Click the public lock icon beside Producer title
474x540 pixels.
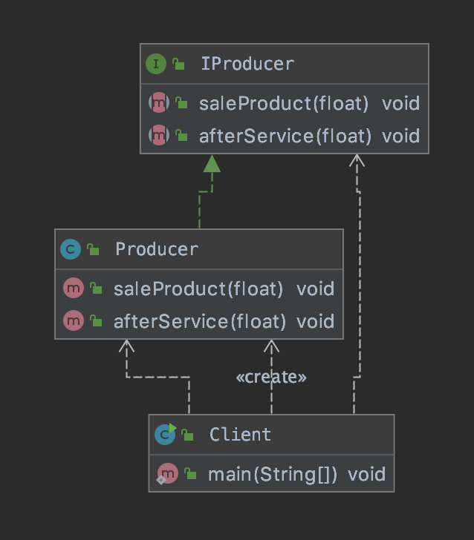tap(94, 249)
